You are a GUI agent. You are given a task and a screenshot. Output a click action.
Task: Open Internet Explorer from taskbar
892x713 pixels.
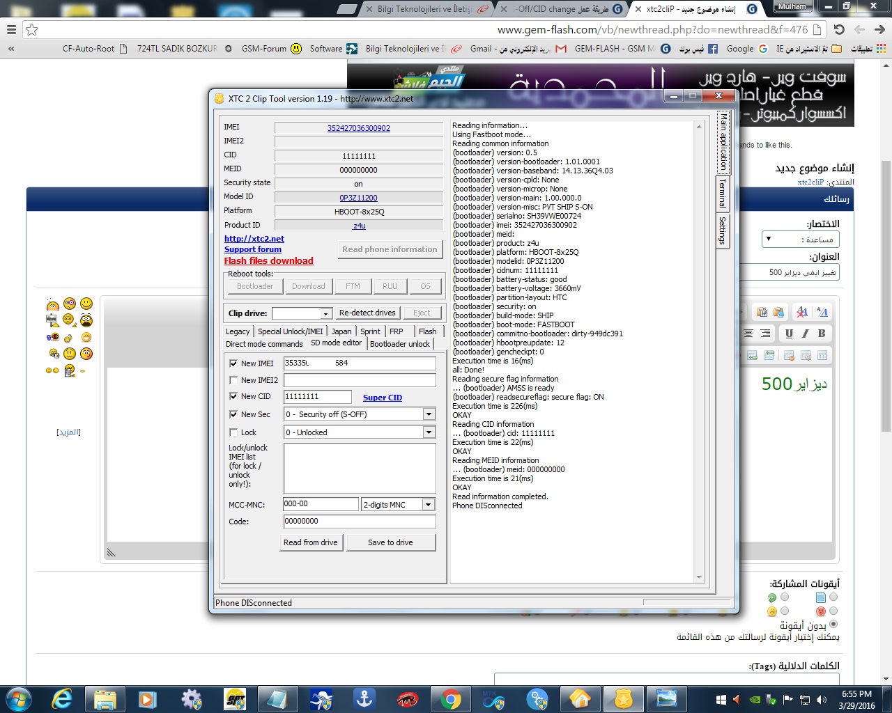pyautogui.click(x=63, y=698)
